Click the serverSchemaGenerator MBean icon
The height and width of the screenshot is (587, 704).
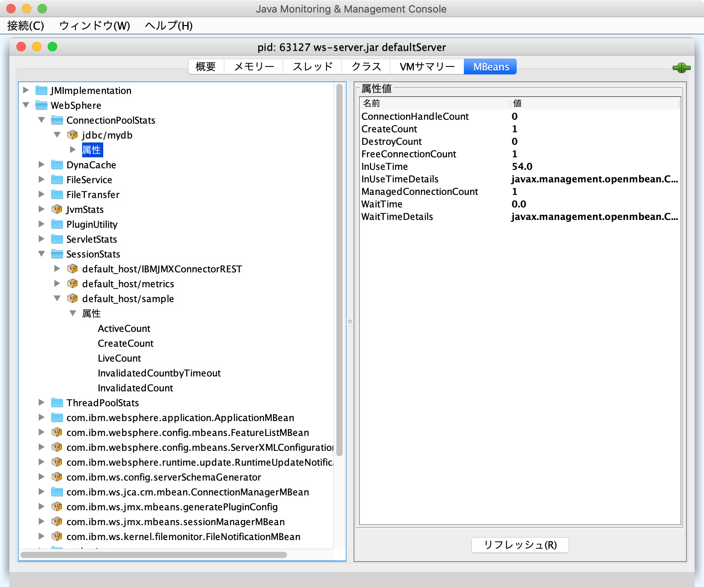[x=57, y=477]
